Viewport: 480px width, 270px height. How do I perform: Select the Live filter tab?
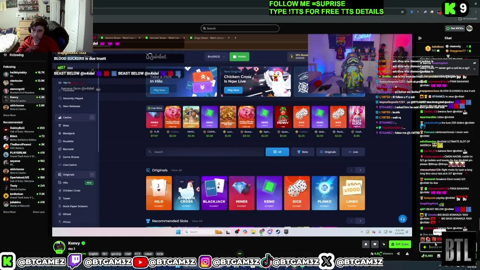(x=353, y=152)
